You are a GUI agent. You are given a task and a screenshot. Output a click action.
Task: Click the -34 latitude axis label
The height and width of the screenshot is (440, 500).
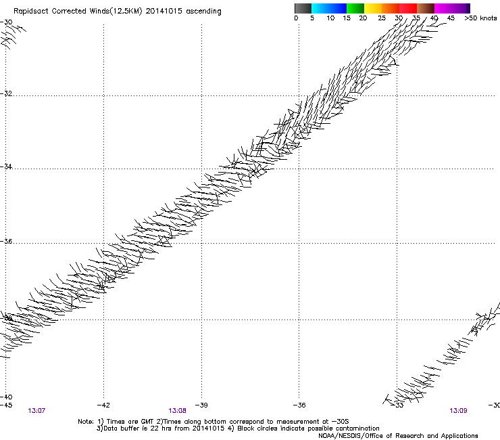pos(6,167)
